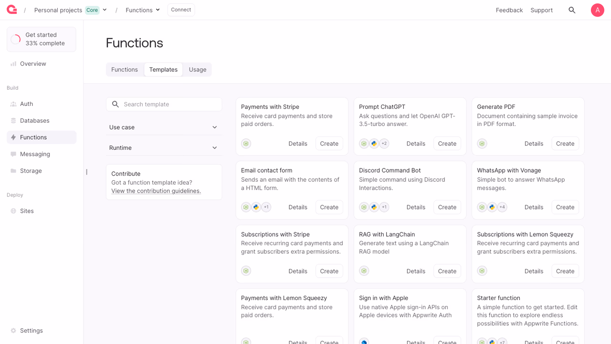Open the Personal projects dropdown chevron

click(105, 10)
